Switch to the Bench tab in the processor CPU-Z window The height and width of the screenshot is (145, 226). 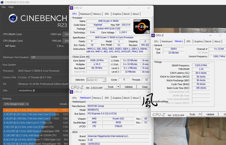click(127, 14)
